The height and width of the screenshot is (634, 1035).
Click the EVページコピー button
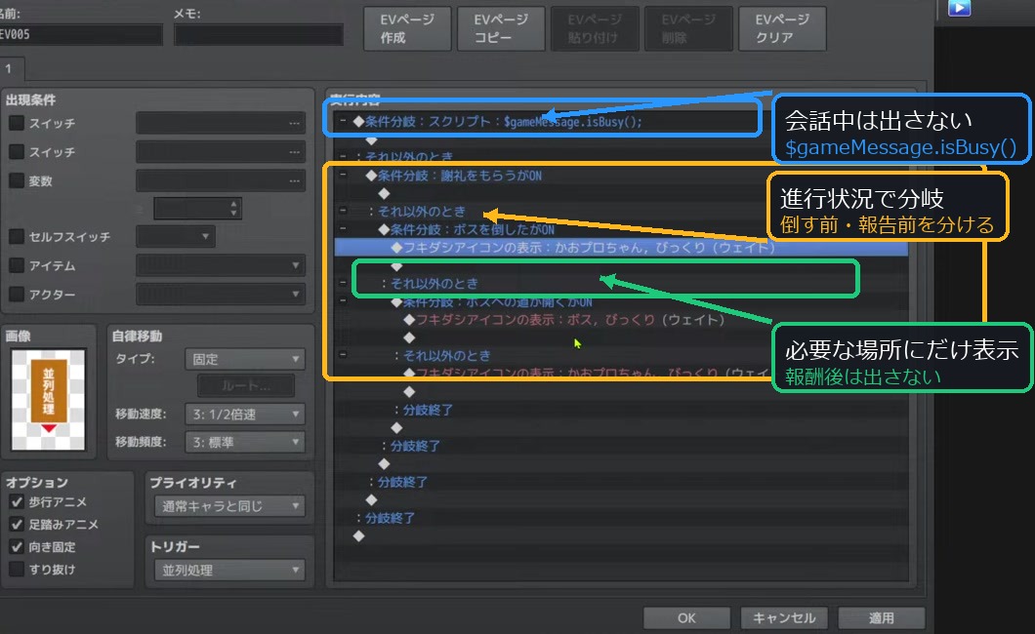pos(501,28)
